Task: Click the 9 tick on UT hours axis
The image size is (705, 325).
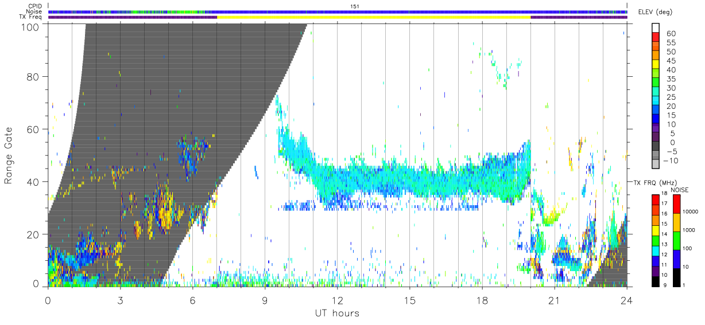Action: (265, 300)
